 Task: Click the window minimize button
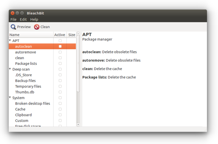[x=17, y=13]
